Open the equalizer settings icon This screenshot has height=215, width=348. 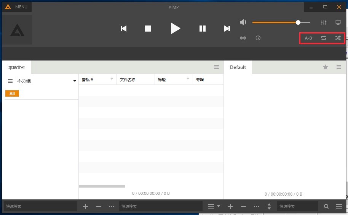(324, 22)
